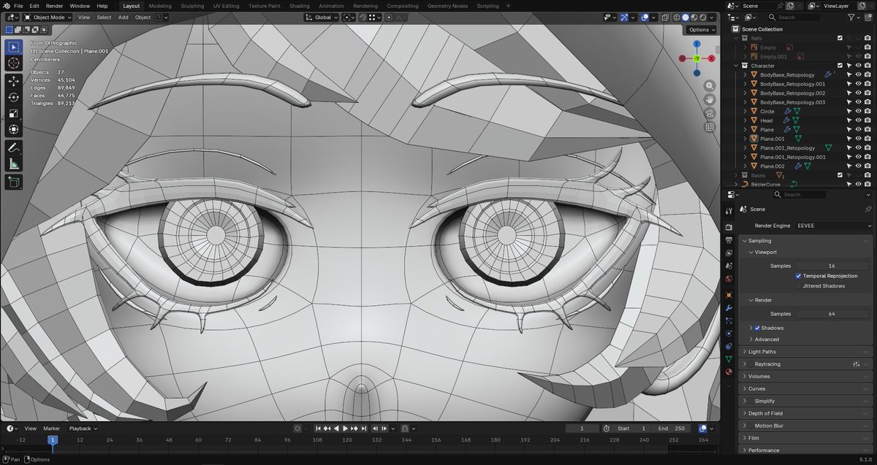Select the Rotate tool
The height and width of the screenshot is (465, 877).
coord(14,97)
